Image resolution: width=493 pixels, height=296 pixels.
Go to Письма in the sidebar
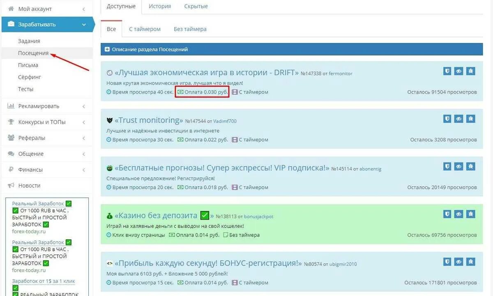[28, 65]
